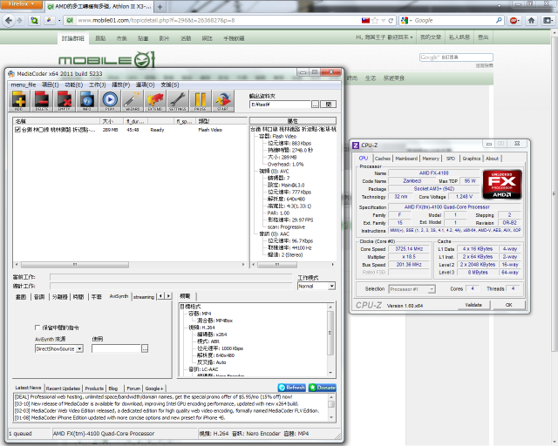Click the CPU-Z Validate button
This screenshot has height=446, width=558.
click(x=473, y=305)
